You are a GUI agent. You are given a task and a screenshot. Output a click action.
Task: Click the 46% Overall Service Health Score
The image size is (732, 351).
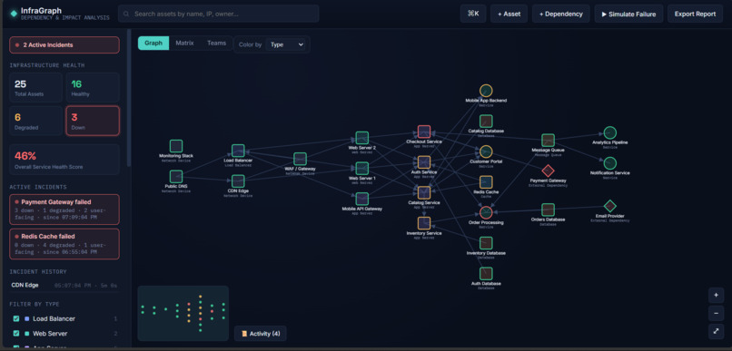[x=64, y=160]
